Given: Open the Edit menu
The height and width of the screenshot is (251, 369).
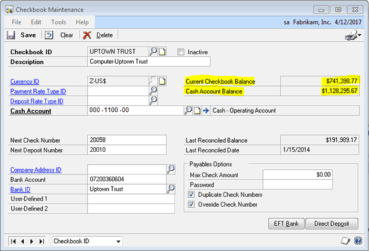Looking at the screenshot, I should [x=36, y=22].
